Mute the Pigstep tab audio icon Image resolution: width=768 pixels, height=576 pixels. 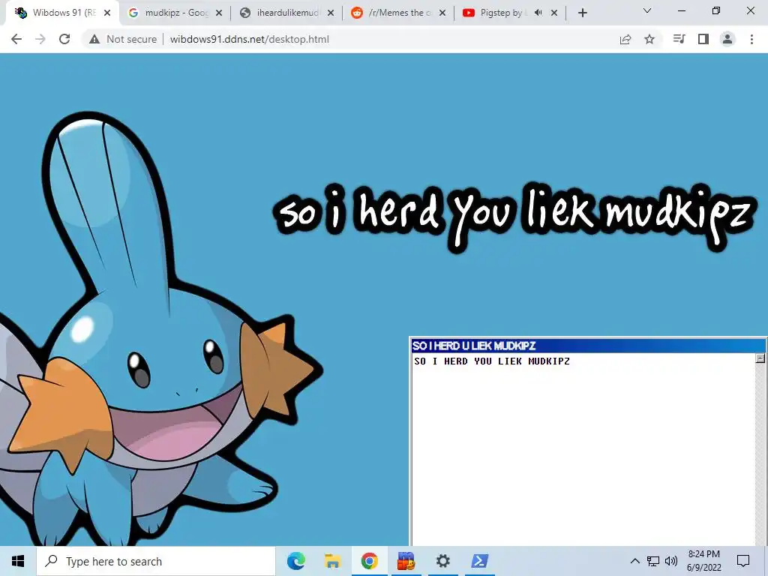point(538,13)
